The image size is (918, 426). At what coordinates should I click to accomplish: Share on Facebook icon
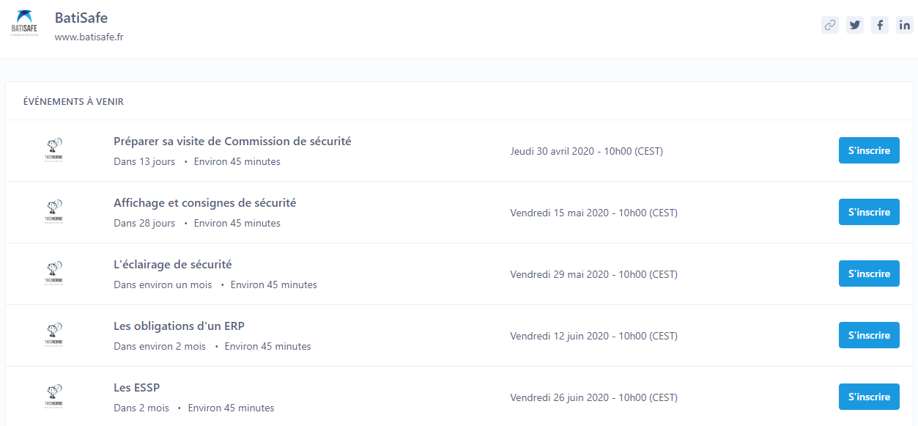coord(880,25)
